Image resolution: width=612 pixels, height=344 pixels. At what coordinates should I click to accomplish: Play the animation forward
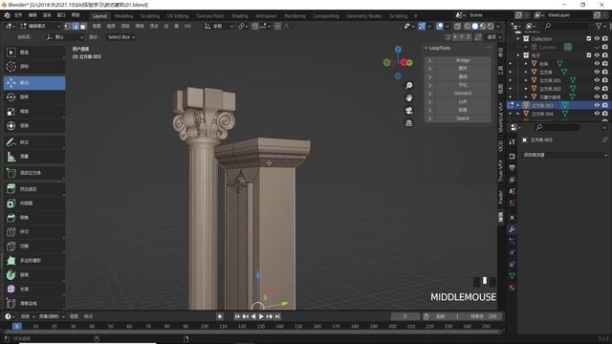261,316
